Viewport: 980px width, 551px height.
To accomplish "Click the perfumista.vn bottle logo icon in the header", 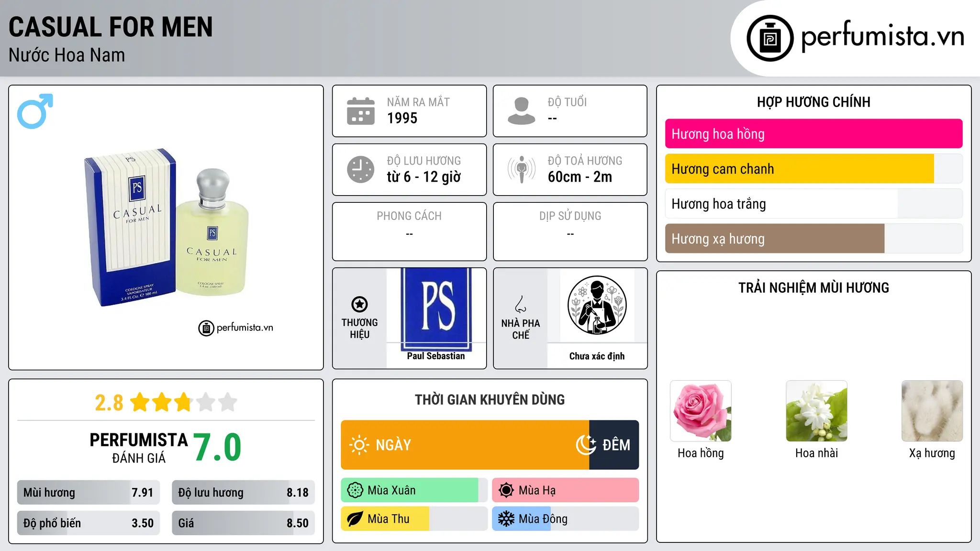I will (x=770, y=38).
